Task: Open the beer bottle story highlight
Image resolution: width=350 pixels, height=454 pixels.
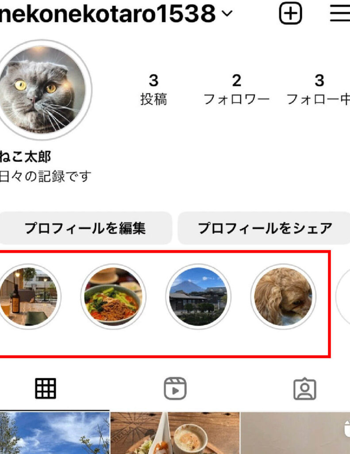Action: [29, 297]
